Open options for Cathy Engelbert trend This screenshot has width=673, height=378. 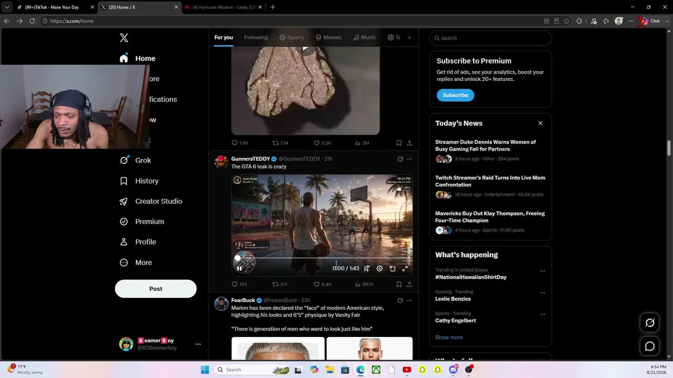(543, 314)
